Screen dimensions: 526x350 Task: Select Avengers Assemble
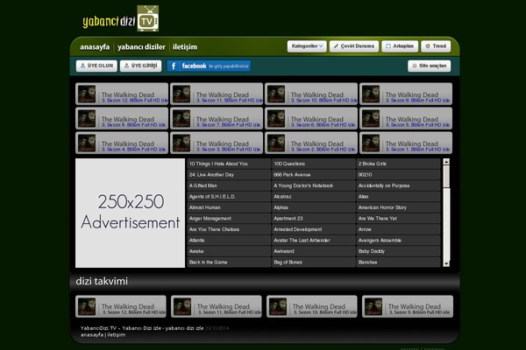pyautogui.click(x=398, y=241)
